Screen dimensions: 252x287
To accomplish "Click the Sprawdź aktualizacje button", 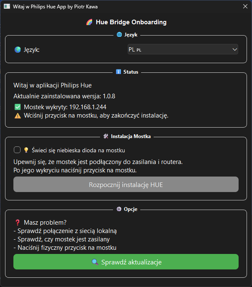I will (126, 262).
